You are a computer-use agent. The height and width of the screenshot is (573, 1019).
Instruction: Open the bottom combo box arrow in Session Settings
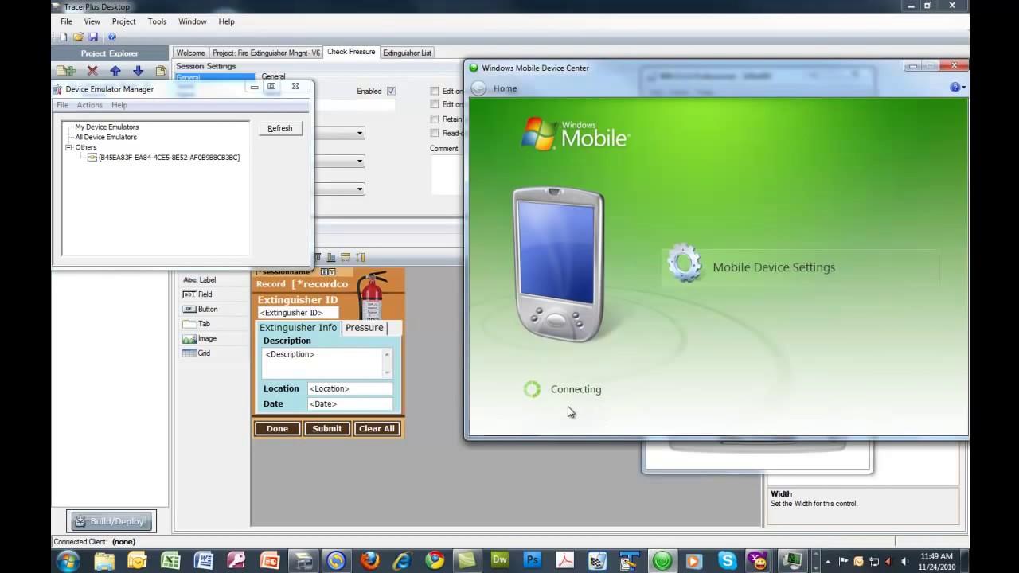[360, 189]
